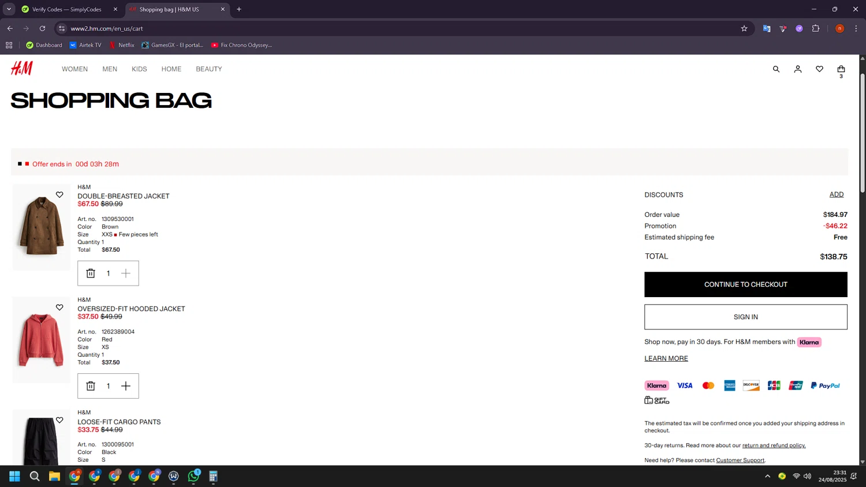Open the H&M search icon
Image resolution: width=866 pixels, height=487 pixels.
(776, 69)
